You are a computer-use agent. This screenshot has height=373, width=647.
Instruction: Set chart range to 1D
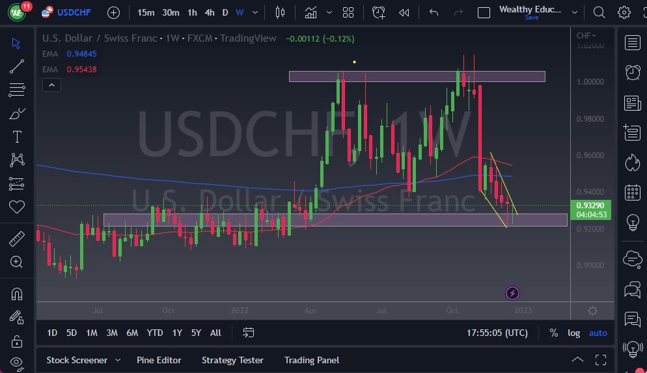52,333
